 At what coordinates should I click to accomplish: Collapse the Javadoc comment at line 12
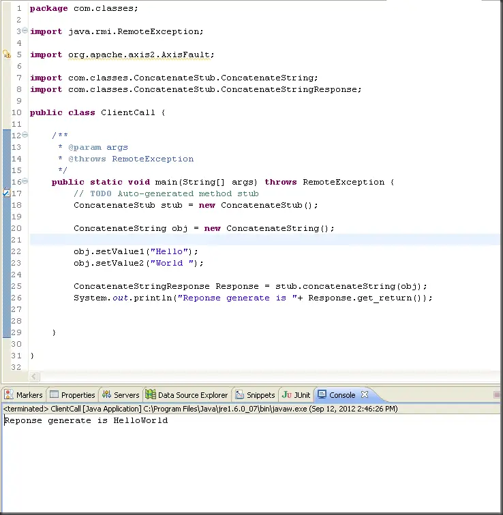click(x=25, y=135)
